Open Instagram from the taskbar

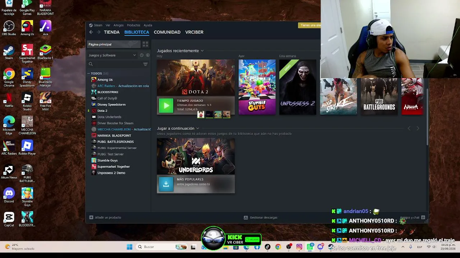click(x=299, y=247)
